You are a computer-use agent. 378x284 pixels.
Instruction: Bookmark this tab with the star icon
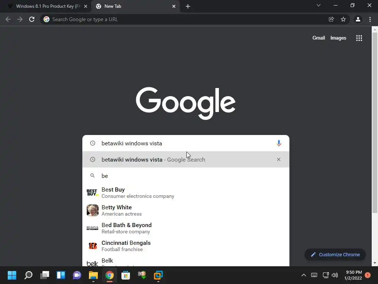pyautogui.click(x=343, y=19)
